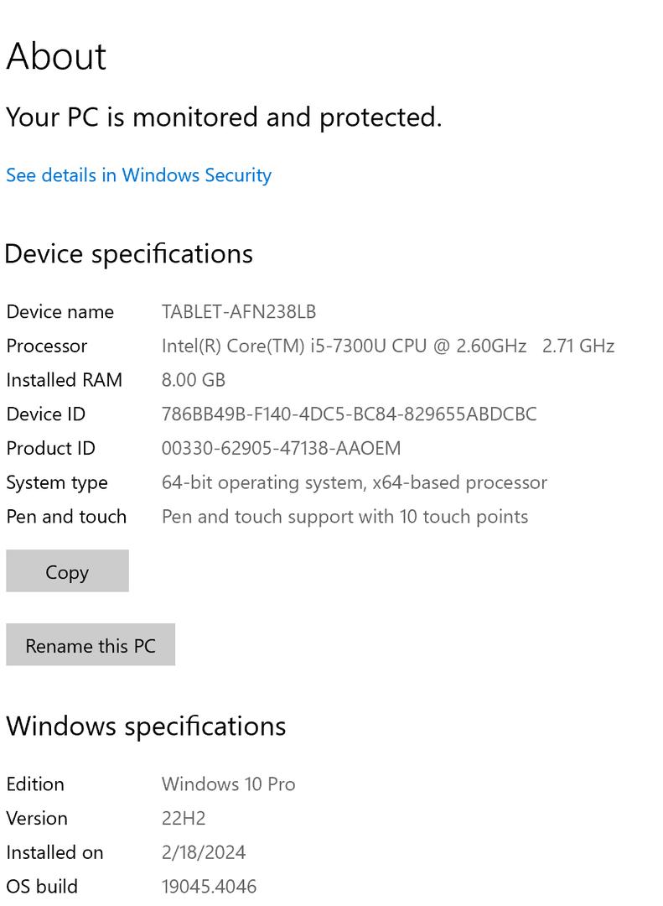Click the Windows 10 Pro edition value
663x906 pixels.
(x=228, y=784)
